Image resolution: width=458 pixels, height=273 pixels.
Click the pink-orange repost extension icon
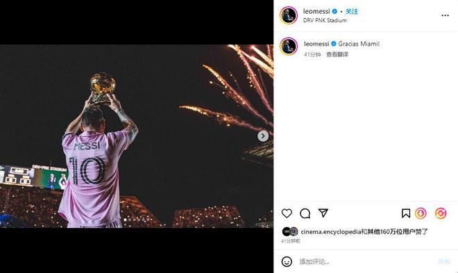pos(441,213)
